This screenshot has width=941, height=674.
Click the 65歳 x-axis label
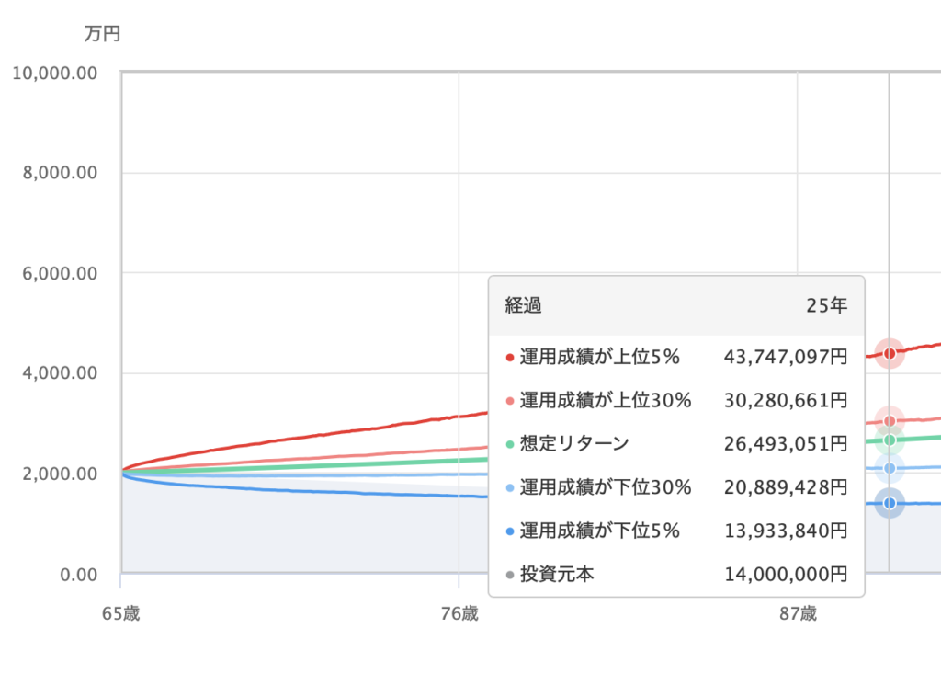(x=120, y=613)
